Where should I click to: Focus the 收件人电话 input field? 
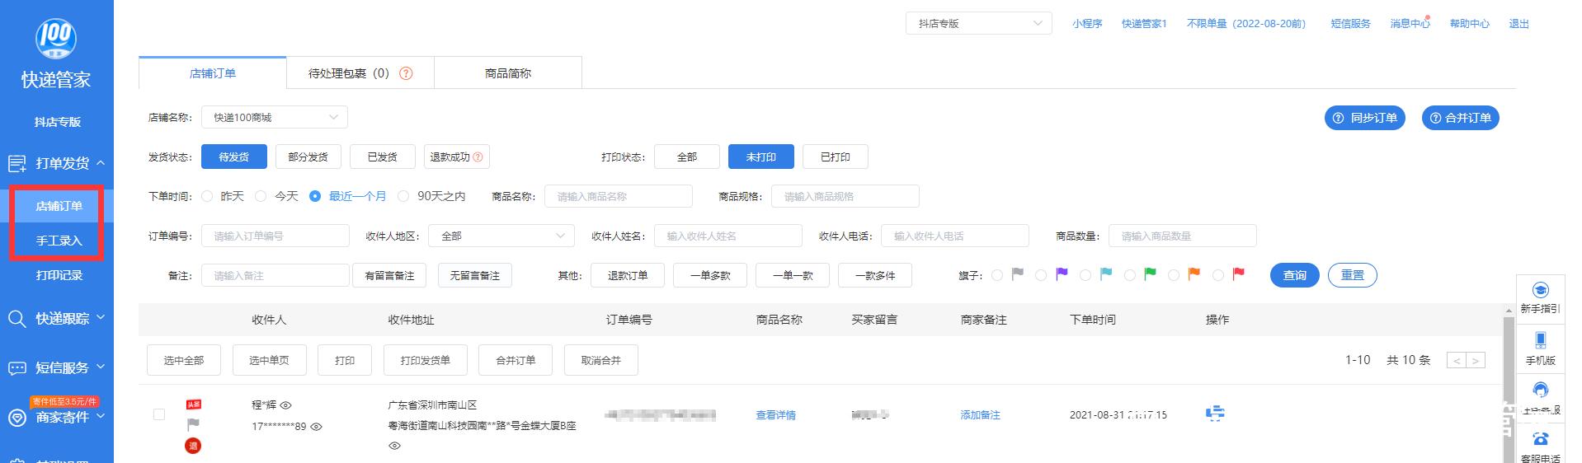(x=954, y=236)
